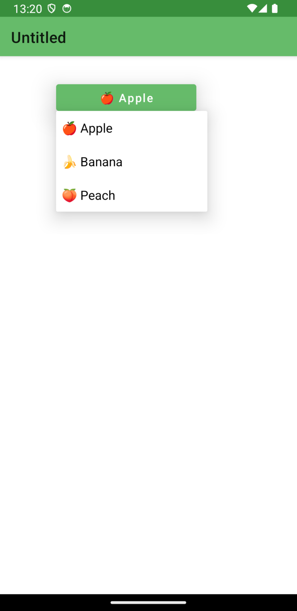Select Banana from the dropdown list

131,162
